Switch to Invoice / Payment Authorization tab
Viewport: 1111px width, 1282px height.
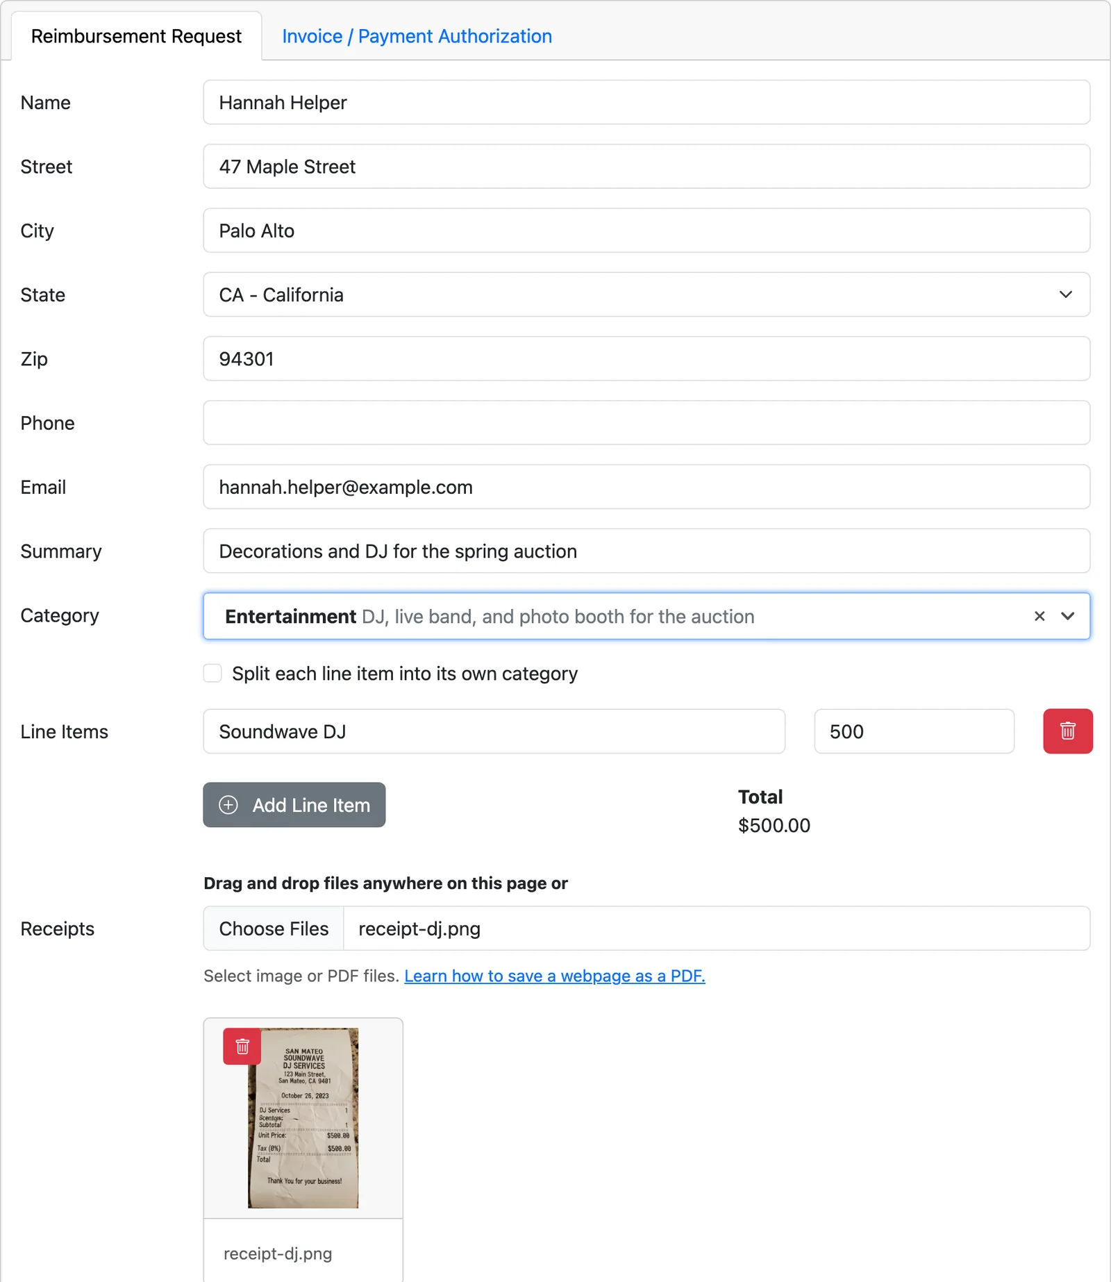pyautogui.click(x=417, y=36)
